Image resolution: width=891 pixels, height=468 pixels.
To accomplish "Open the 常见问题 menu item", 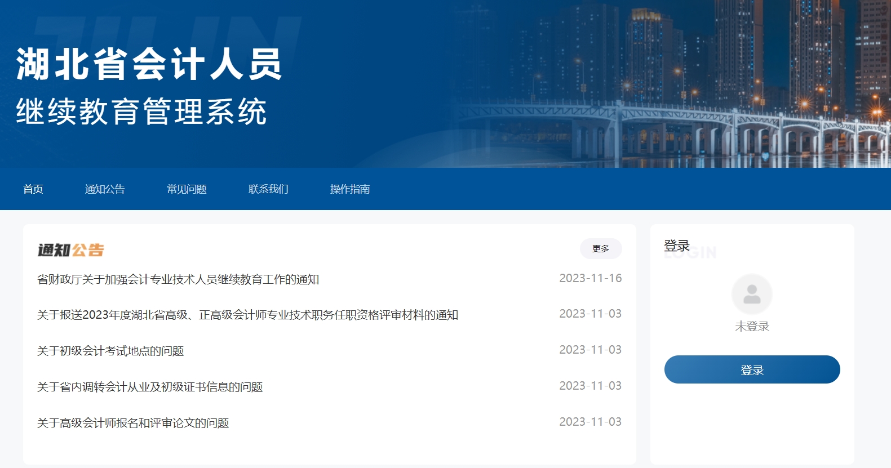I will (187, 189).
